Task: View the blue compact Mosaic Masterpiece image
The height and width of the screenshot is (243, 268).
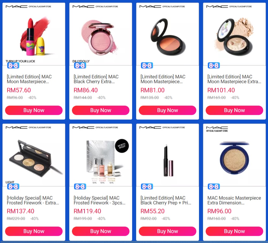Action: click(234, 158)
